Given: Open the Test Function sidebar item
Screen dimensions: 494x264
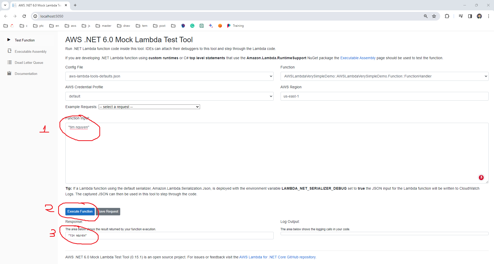Looking at the screenshot, I should tap(25, 40).
